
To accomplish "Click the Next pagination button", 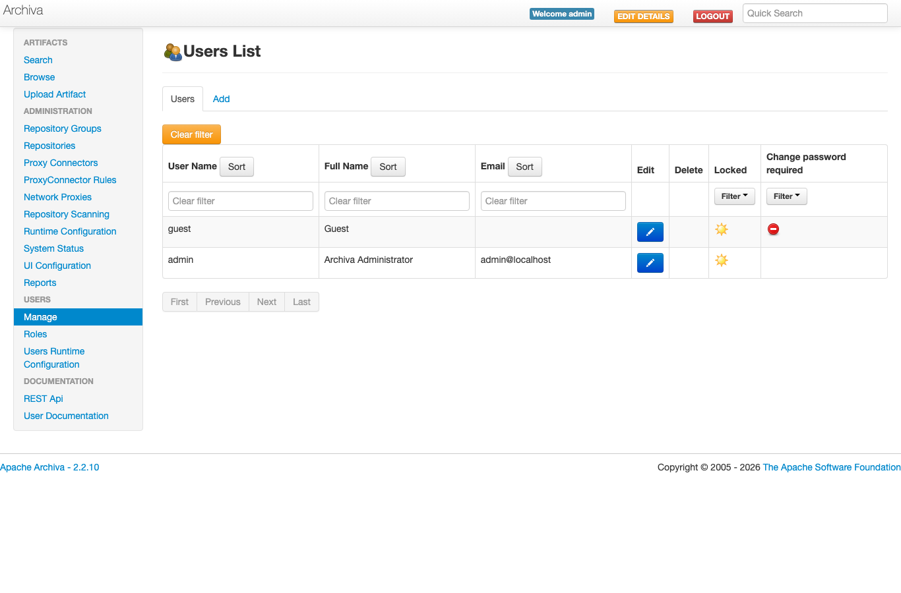I will (x=266, y=302).
